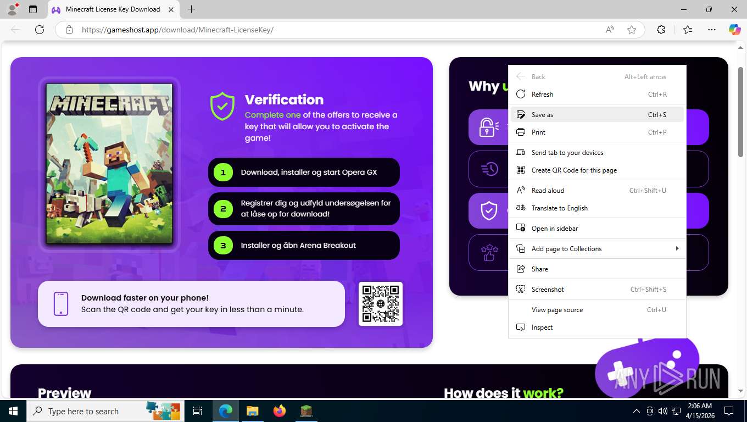Click the Refresh icon in context menu
Image resolution: width=747 pixels, height=422 pixels.
pos(521,95)
